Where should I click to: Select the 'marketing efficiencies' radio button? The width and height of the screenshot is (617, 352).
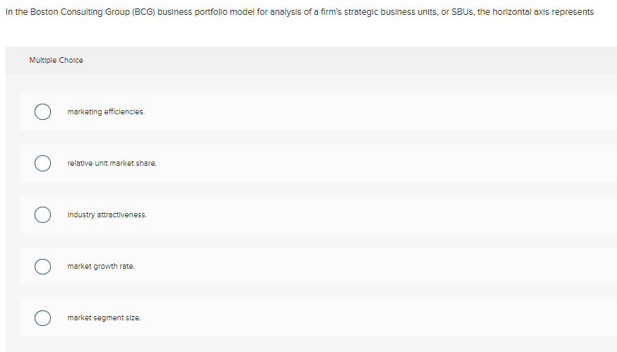(x=43, y=112)
